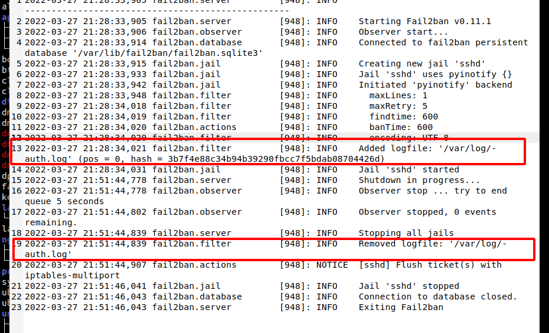This screenshot has width=549, height=333.
Task: Click the 'maxRetry: 5' value
Action: click(398, 106)
